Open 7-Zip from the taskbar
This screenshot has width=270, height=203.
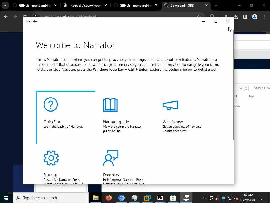point(160,198)
